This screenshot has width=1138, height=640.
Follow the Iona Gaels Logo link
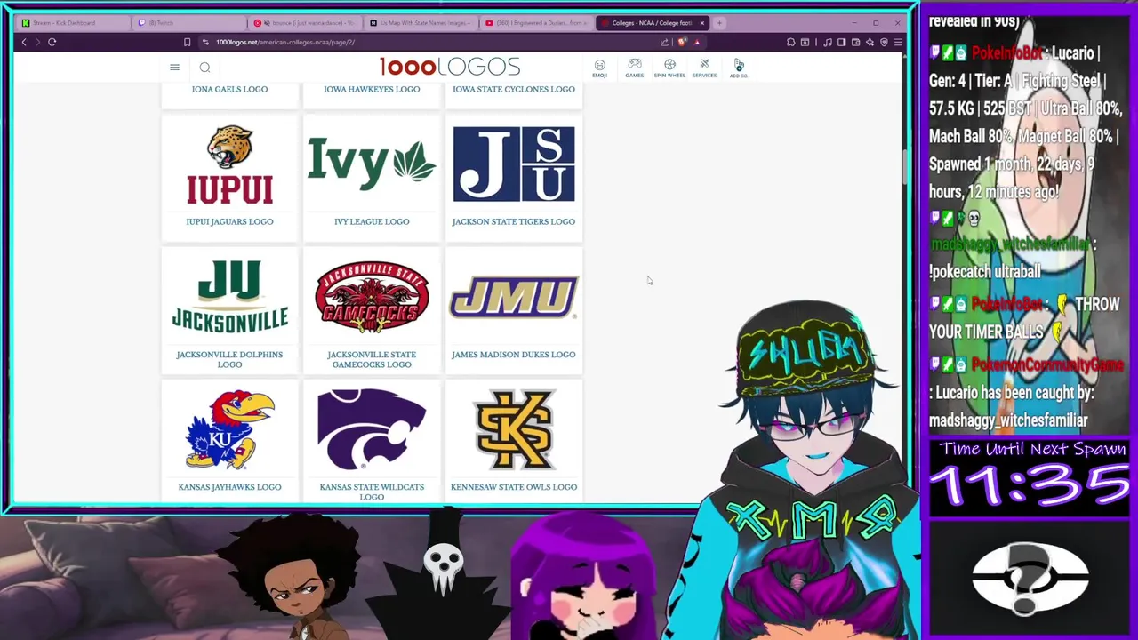pyautogui.click(x=229, y=89)
